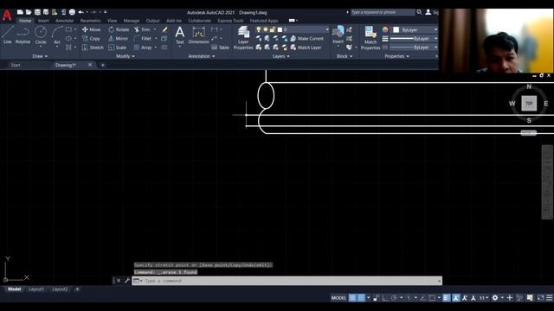This screenshot has width=554, height=311.
Task: Click the TOP face of the ViewCube
Action: (529, 104)
